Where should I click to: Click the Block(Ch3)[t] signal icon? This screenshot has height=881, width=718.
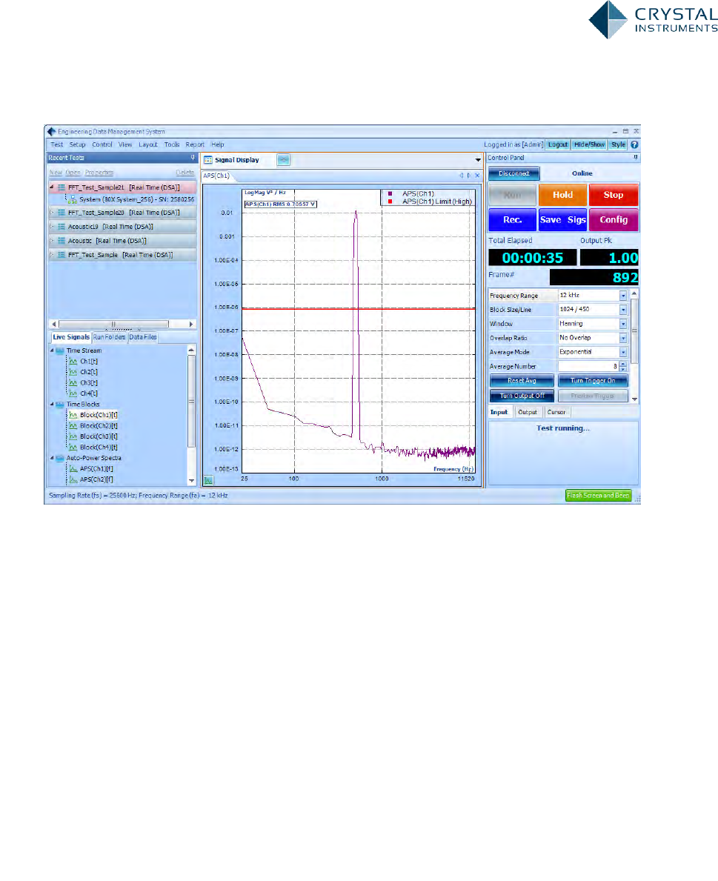pyautogui.click(x=73, y=436)
